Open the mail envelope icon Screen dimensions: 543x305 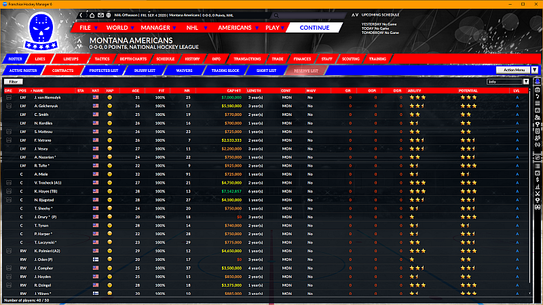pos(101,15)
